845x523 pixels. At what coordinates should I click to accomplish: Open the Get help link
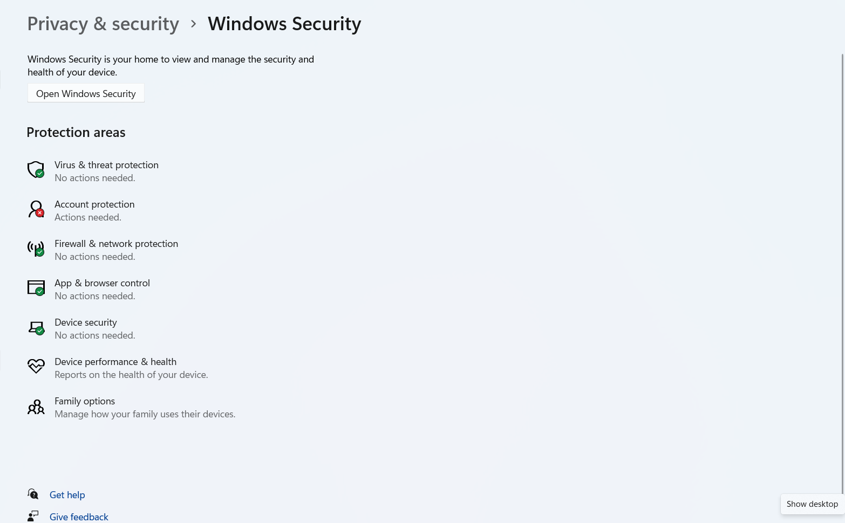(67, 495)
